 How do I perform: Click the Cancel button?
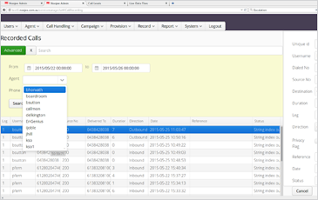302,191
